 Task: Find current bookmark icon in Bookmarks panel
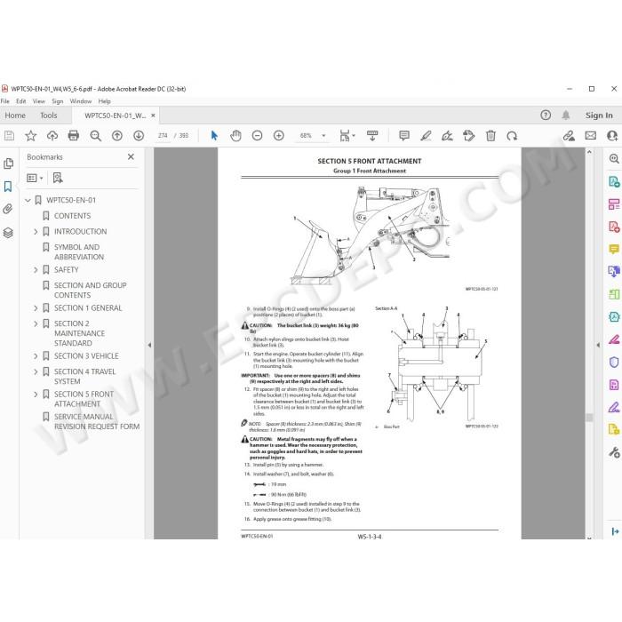coord(58,178)
